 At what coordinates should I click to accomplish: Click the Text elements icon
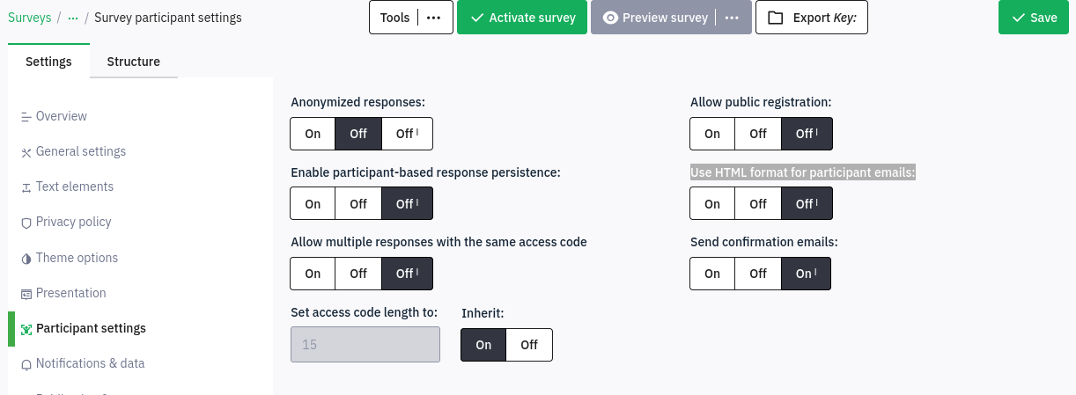(26, 187)
